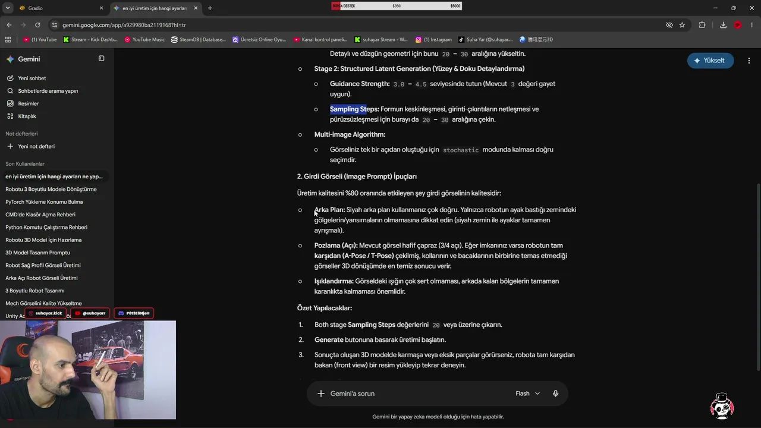This screenshot has width=761, height=428.
Task: Click the Yükselt upgrade button
Action: click(x=710, y=61)
